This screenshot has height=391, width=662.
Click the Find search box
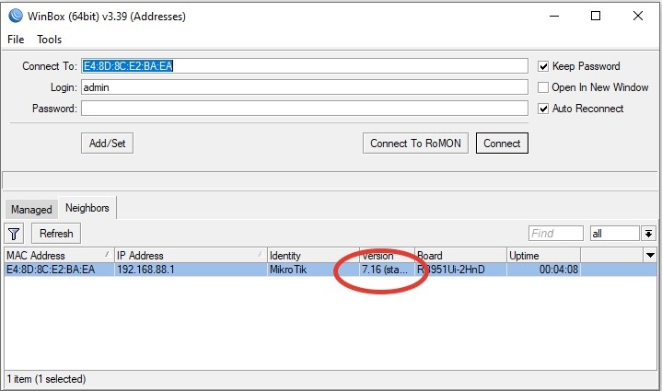555,234
